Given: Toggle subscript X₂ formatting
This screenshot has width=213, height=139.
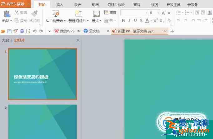Looking at the screenshot, I should (x=162, y=21).
